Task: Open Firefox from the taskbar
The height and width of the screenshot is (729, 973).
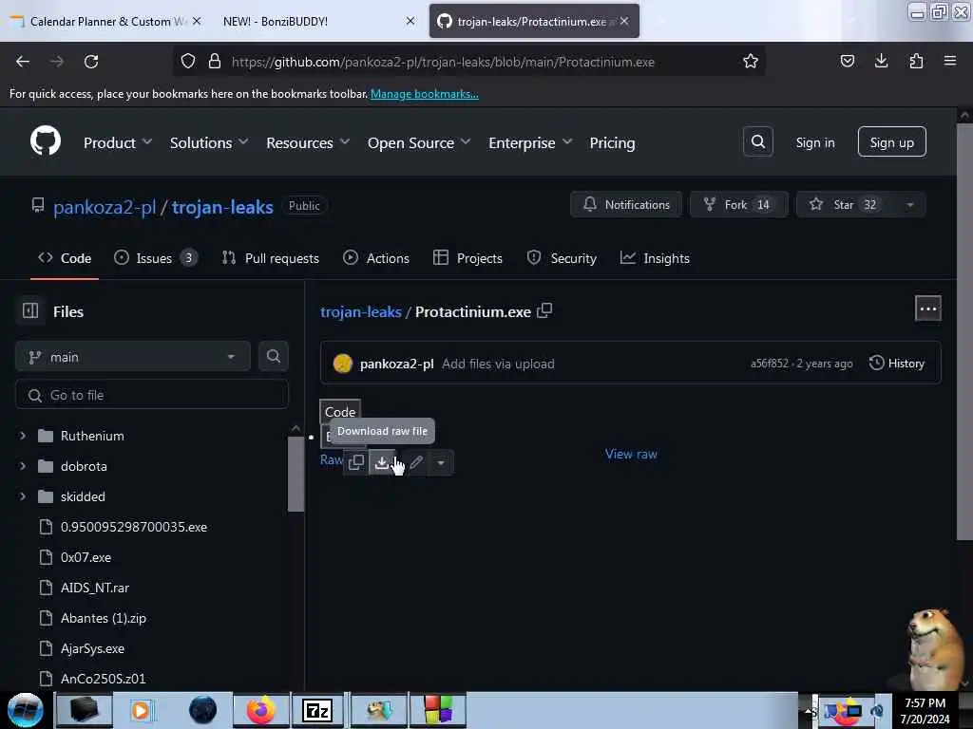Action: [260, 710]
